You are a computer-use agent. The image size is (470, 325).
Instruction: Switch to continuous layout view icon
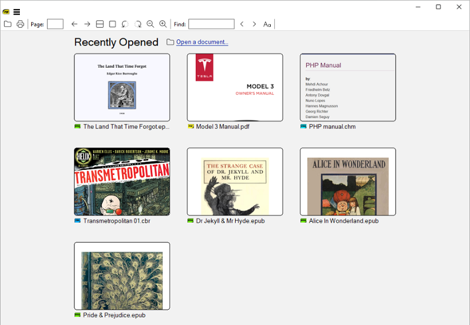(100, 24)
